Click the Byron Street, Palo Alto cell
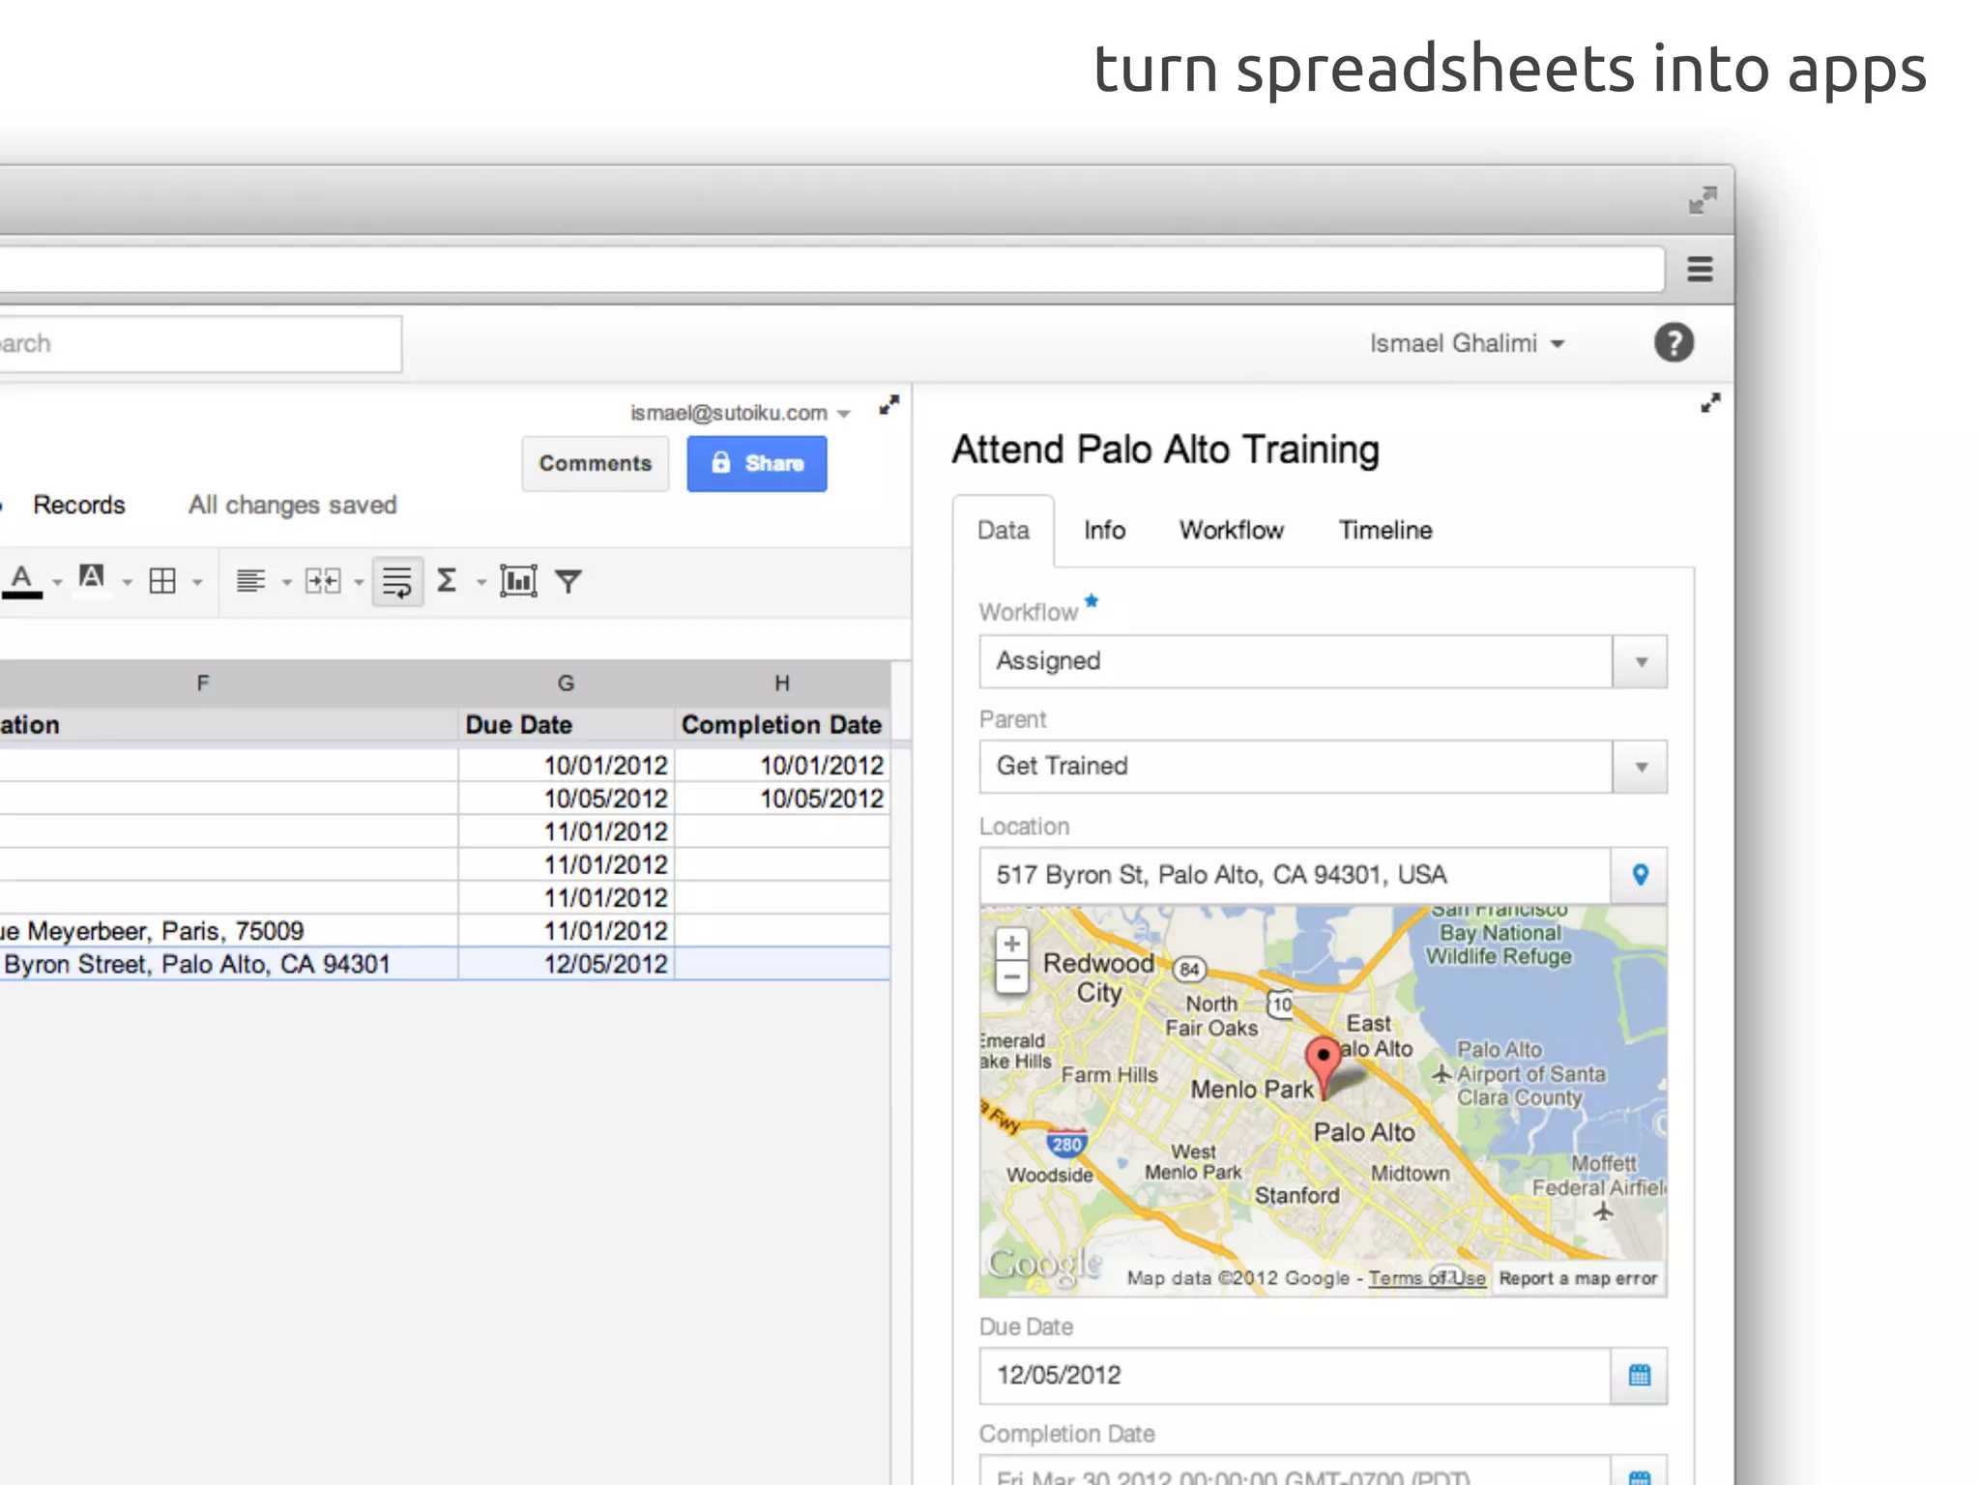 pos(228,964)
